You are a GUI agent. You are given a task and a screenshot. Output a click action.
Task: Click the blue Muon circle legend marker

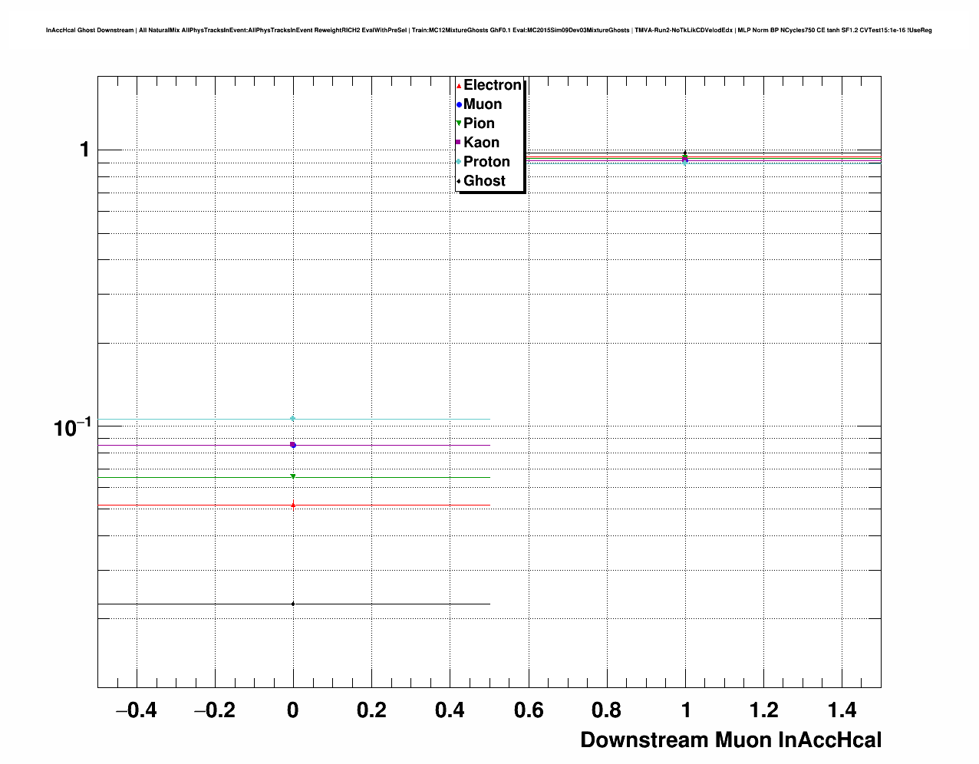pyautogui.click(x=459, y=105)
